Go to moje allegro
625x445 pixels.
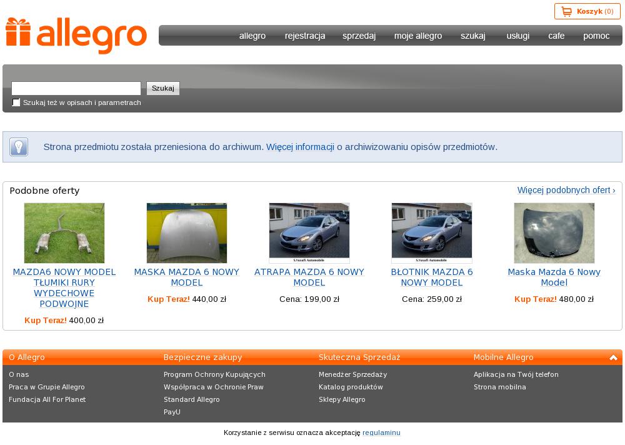point(418,36)
